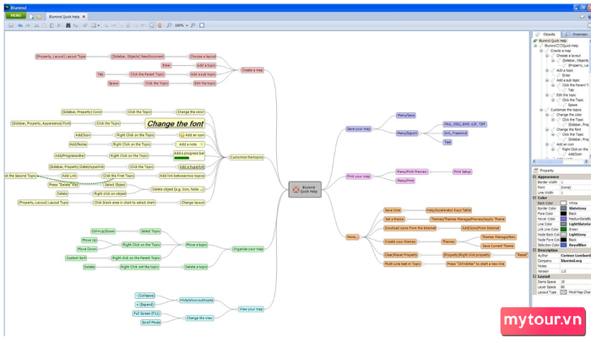Select the 'Print Setup' node

click(462, 171)
